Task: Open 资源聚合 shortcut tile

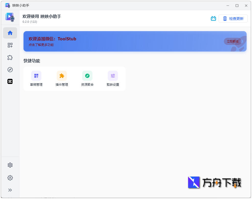Action: [87, 79]
